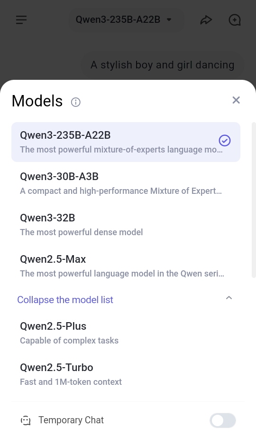Select the Qwen3-32B model
256x439 pixels.
coord(126,225)
